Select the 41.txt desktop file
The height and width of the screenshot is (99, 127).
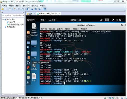pyautogui.click(x=34, y=77)
